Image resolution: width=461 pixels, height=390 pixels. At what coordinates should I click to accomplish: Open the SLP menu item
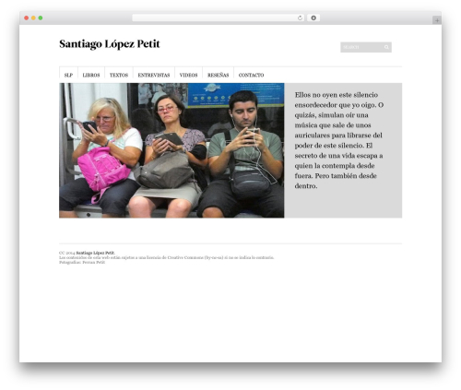[68, 75]
